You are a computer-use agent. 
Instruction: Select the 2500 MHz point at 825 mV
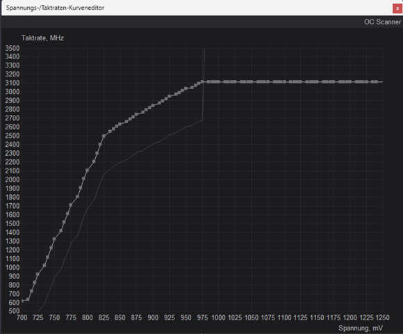[x=104, y=136]
